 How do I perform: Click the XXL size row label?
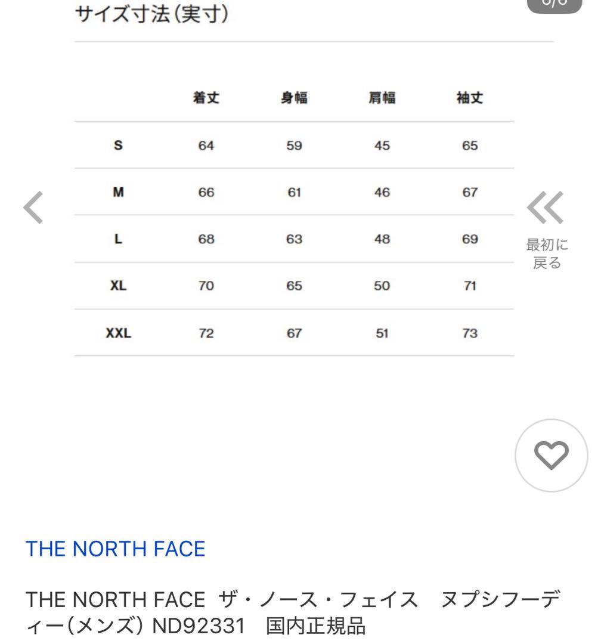119,333
